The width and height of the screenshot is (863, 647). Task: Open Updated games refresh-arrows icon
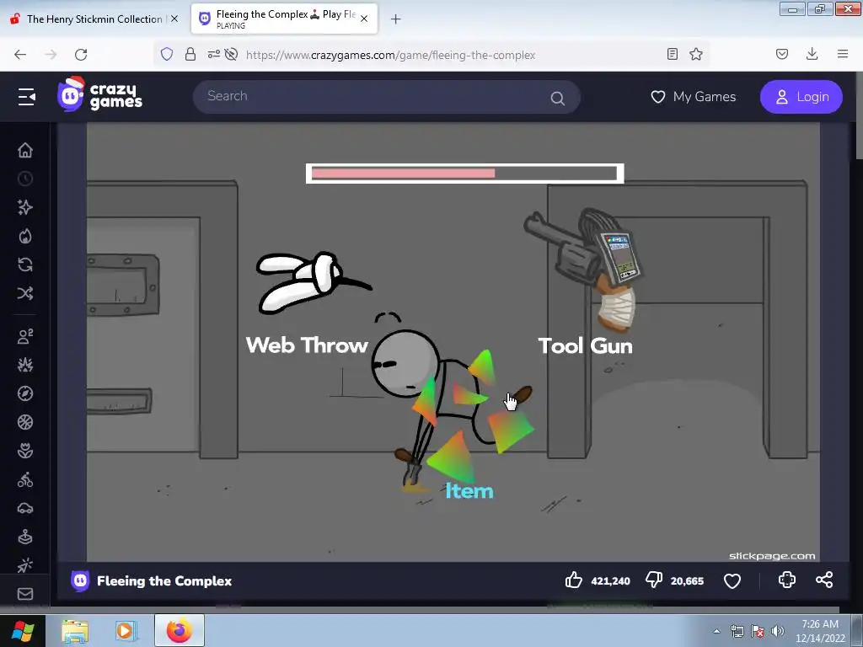click(x=25, y=265)
